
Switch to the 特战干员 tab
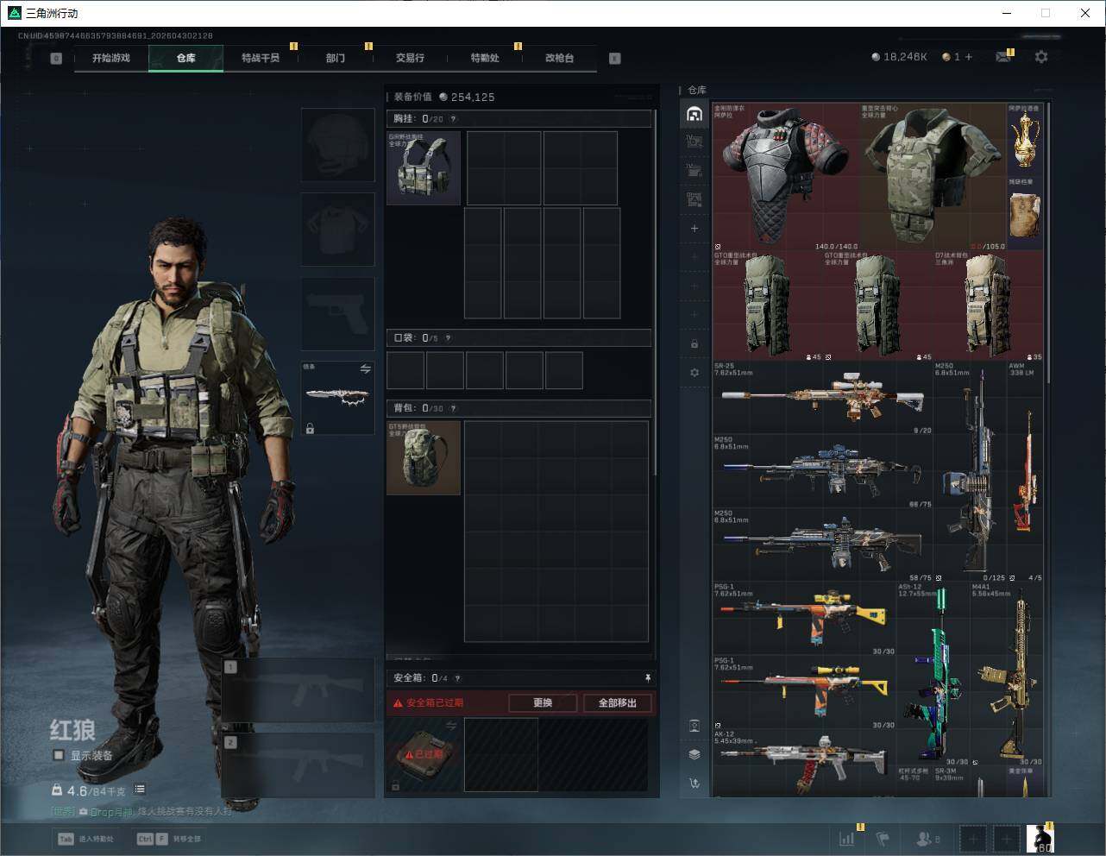[x=261, y=58]
